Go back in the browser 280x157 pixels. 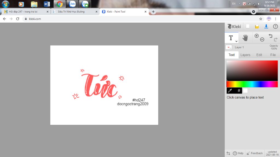tap(4, 19)
